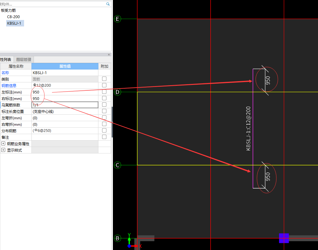
Task: Click the 名称 property label
Action: (x=5, y=73)
